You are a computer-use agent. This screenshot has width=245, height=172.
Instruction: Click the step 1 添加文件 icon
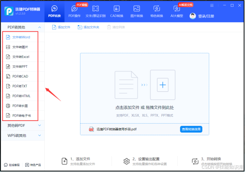click(65, 161)
